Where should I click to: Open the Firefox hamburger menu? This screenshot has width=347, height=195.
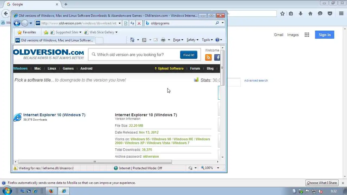coord(341,14)
